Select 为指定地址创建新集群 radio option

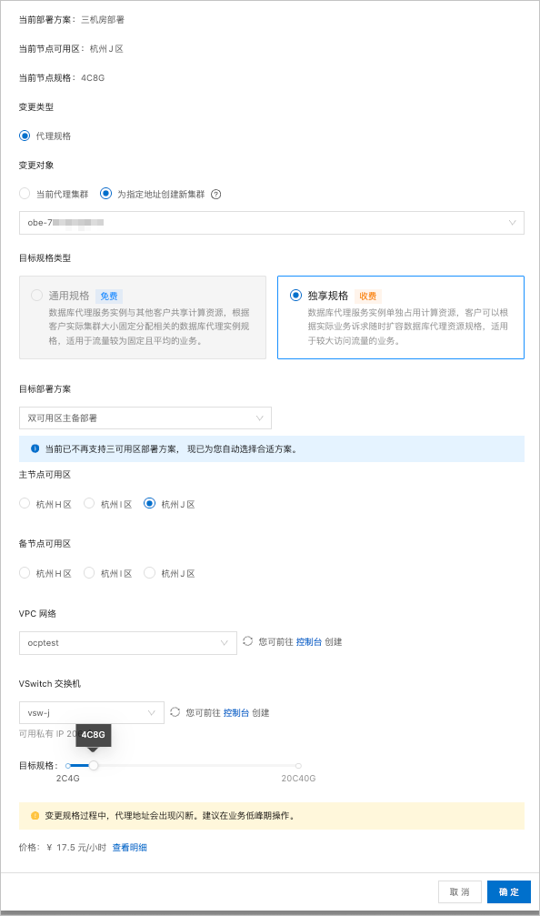coord(105,194)
